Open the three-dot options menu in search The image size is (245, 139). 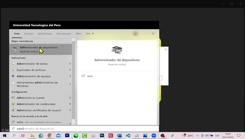[x=145, y=33]
